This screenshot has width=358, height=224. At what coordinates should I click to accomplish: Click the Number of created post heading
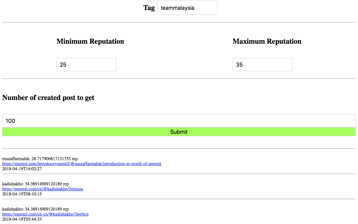[x=48, y=98]
